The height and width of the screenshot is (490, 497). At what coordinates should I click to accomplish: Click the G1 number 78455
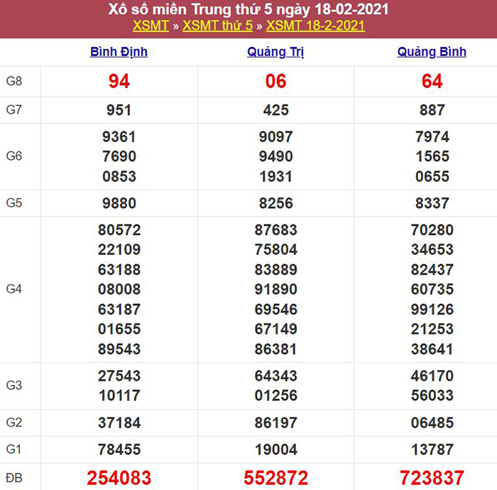[x=119, y=450]
